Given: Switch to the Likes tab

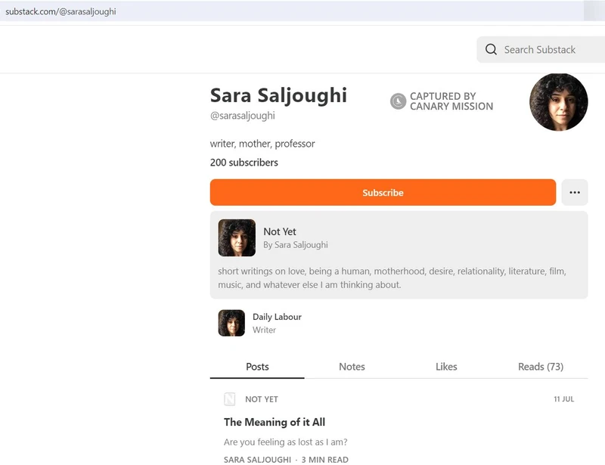Looking at the screenshot, I should coord(446,367).
